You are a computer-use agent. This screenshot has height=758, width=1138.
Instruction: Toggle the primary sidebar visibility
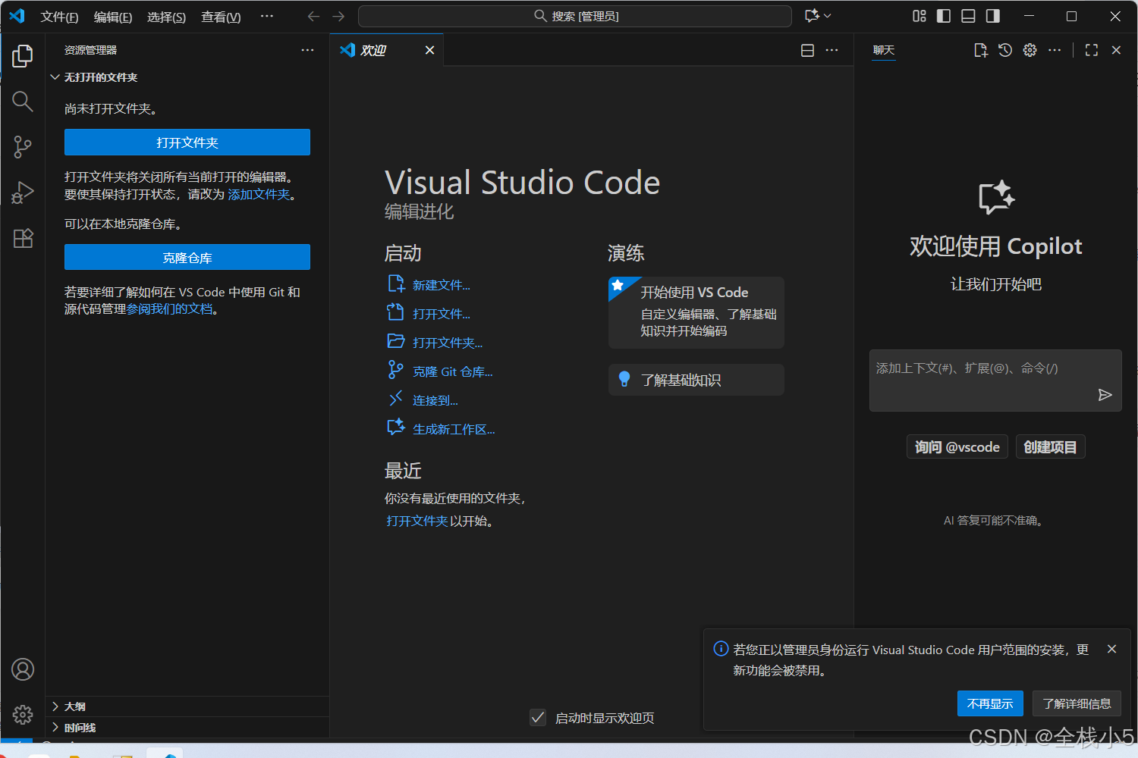click(x=944, y=16)
